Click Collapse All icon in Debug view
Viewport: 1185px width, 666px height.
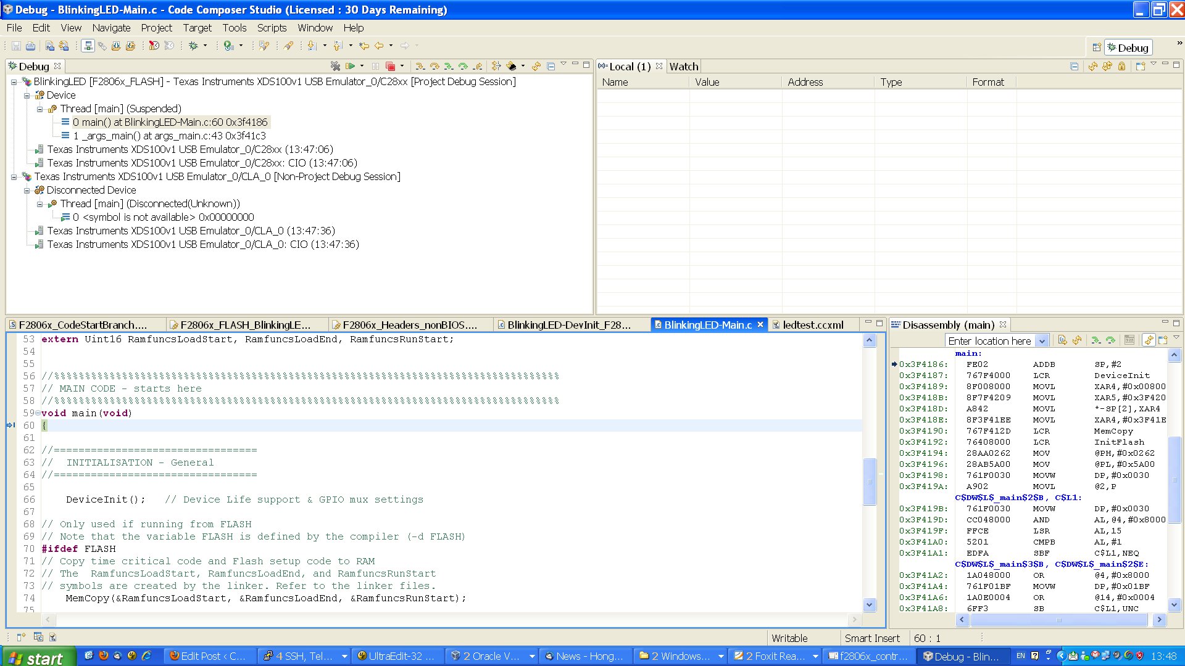tap(551, 66)
